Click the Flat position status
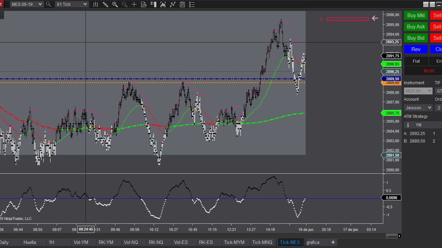This screenshot has width=442, height=248. click(416, 61)
